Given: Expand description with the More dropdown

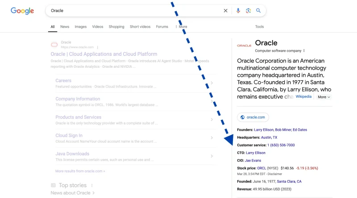Looking at the screenshot, I should click(324, 97).
